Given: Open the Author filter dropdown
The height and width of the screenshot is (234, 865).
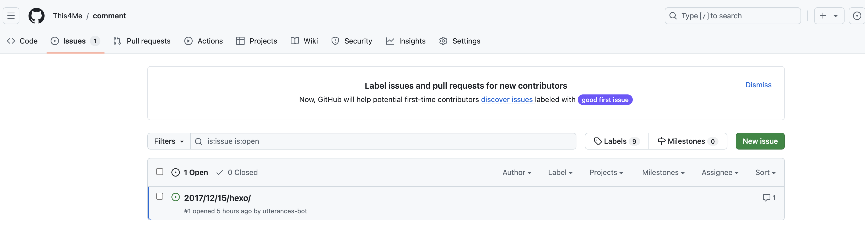Looking at the screenshot, I should 517,172.
